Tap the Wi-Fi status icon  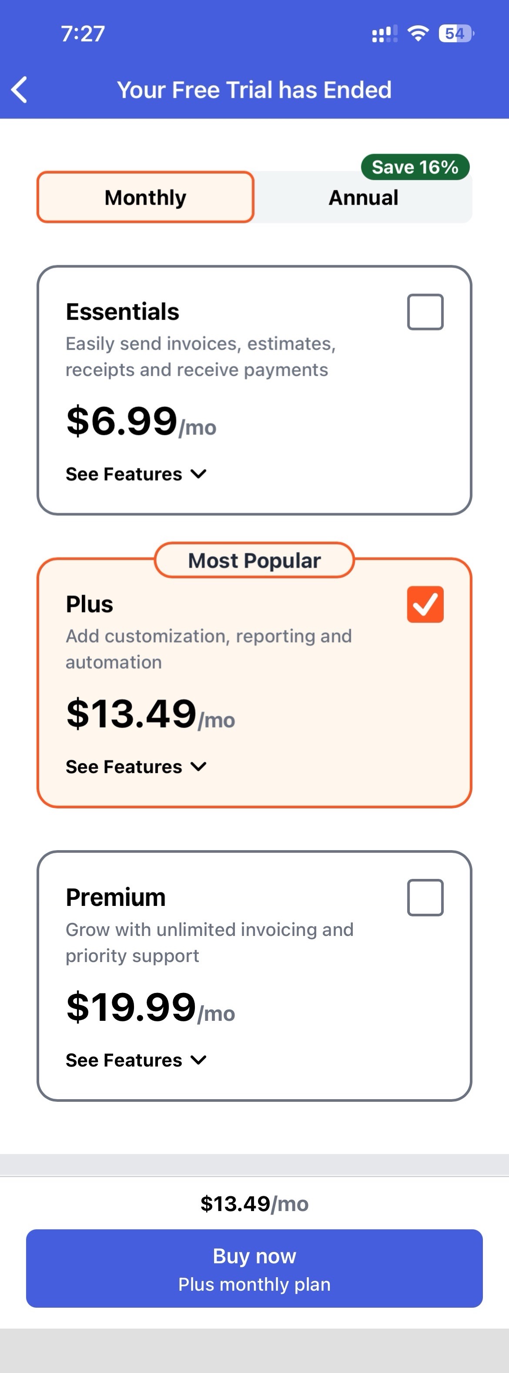(418, 34)
